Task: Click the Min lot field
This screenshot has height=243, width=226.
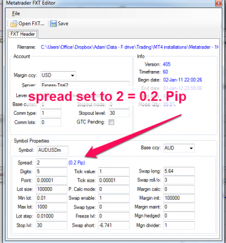Action: tap(52, 198)
